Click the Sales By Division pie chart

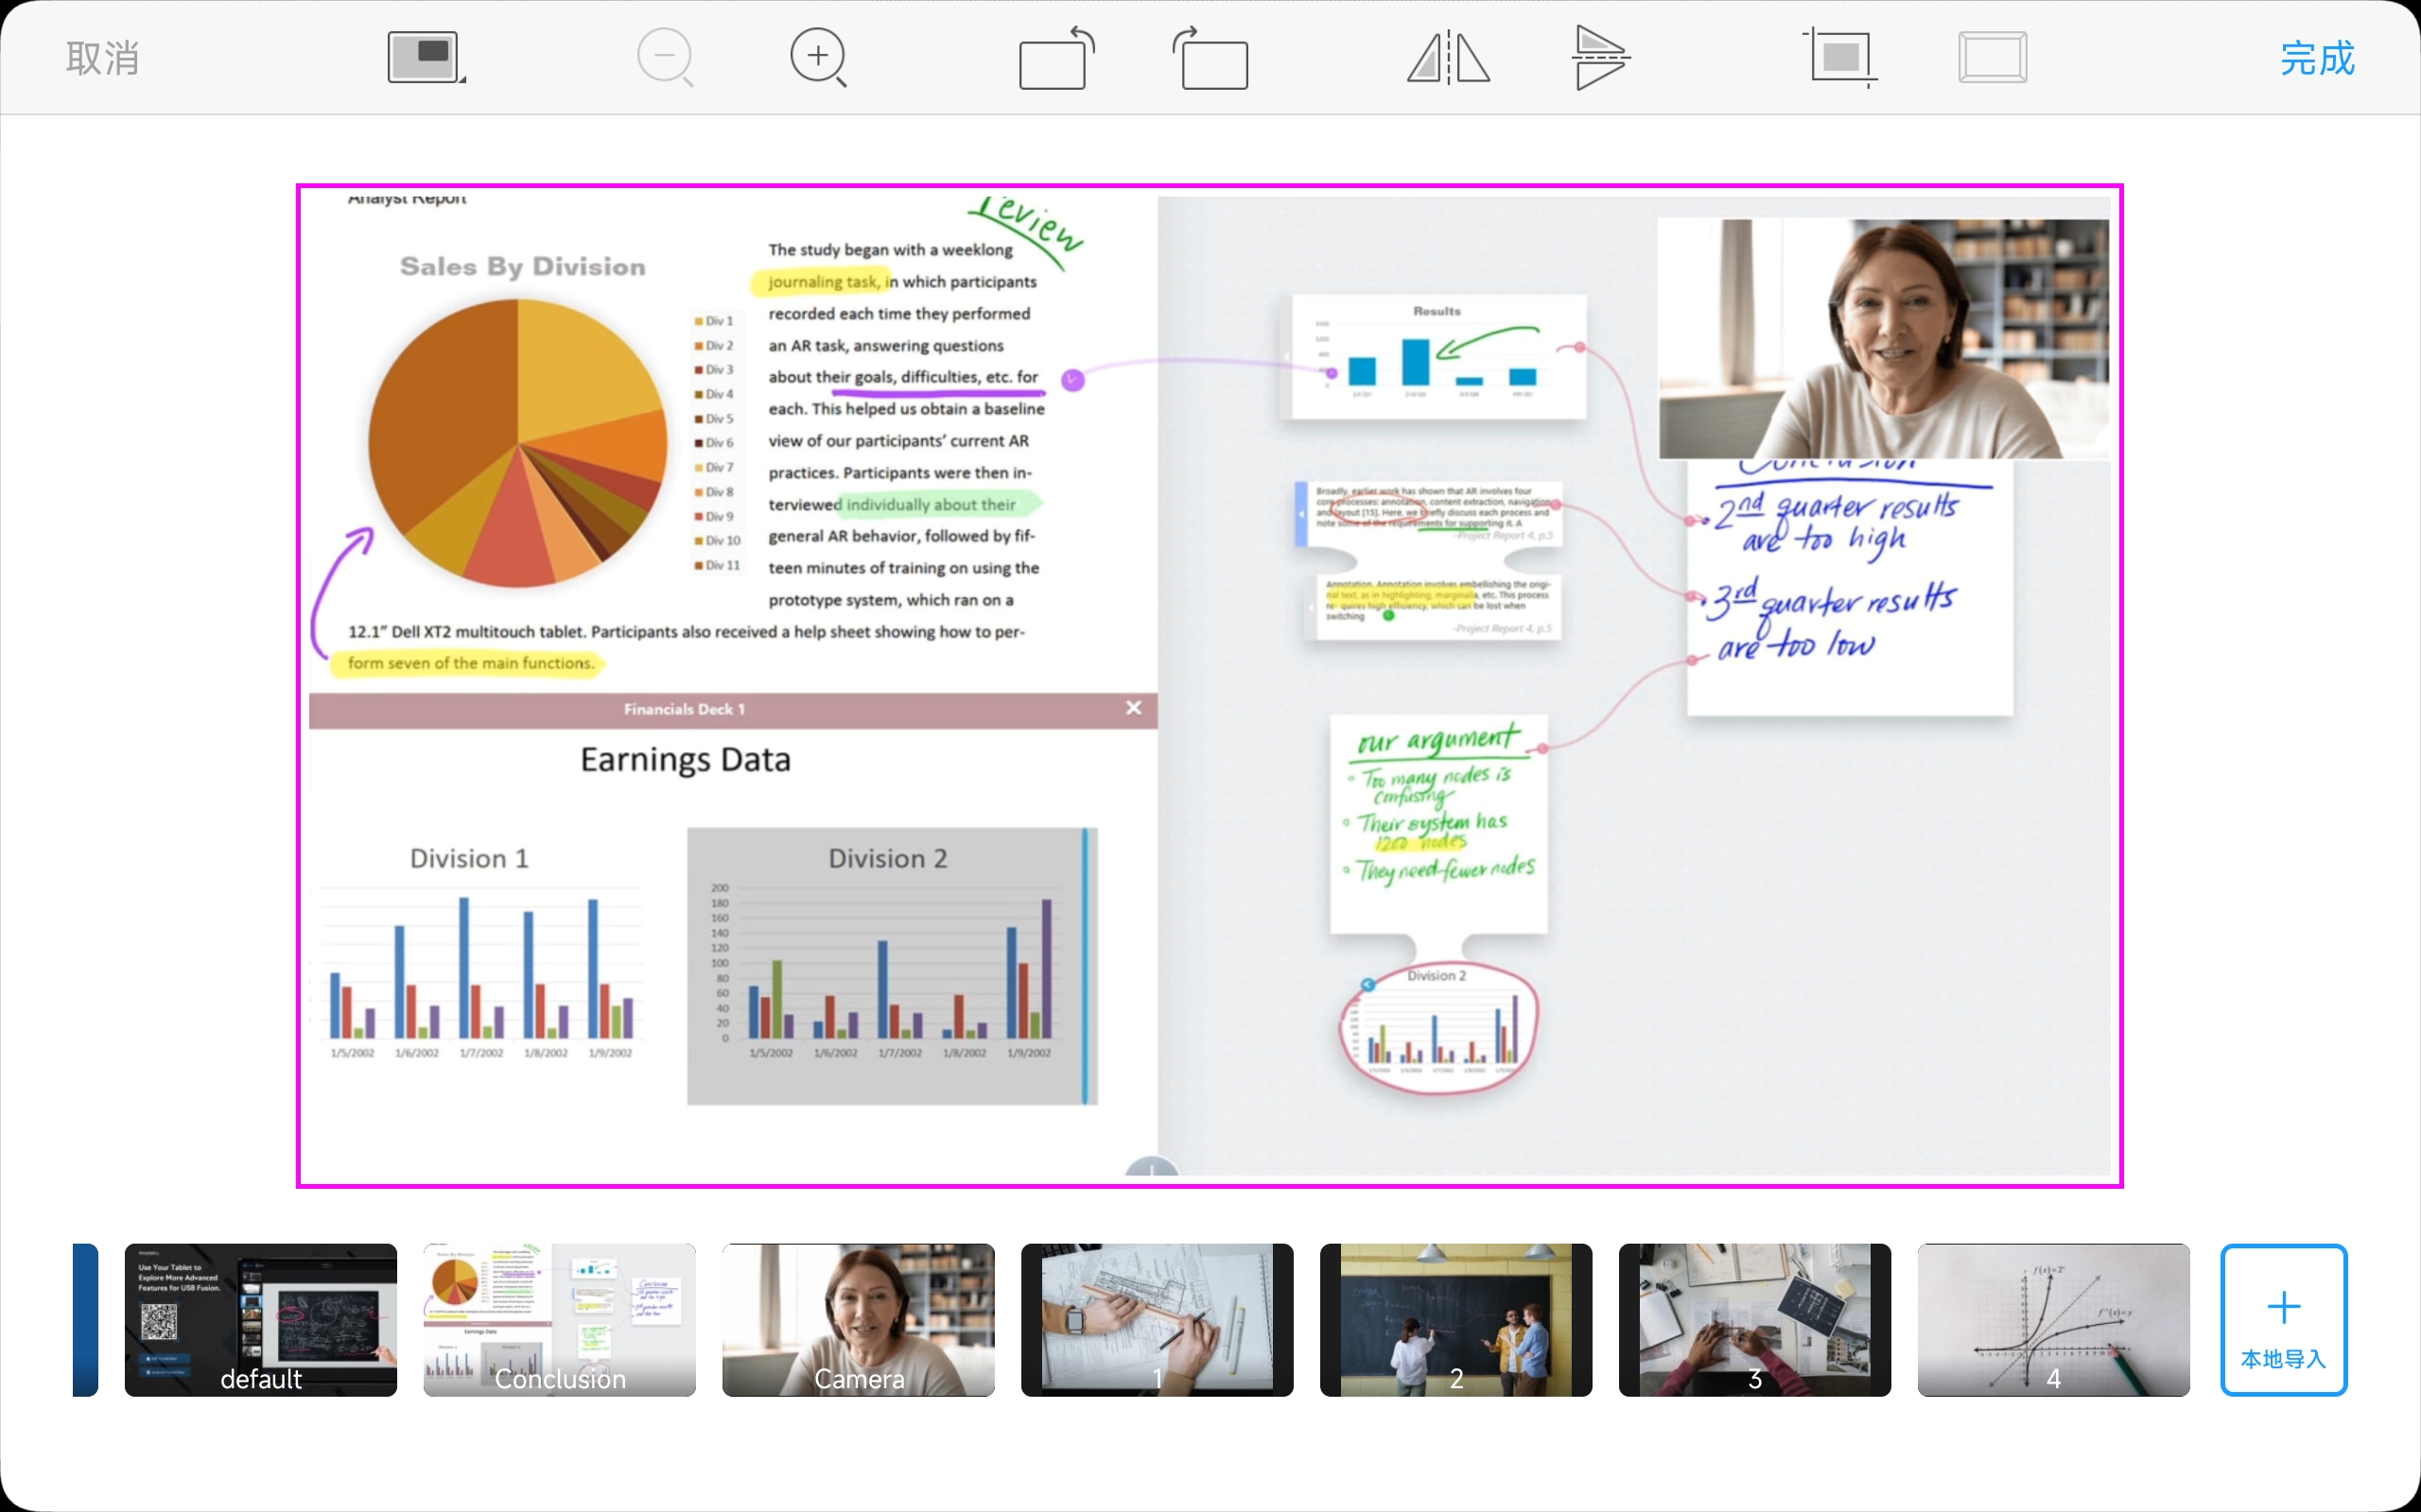517,442
